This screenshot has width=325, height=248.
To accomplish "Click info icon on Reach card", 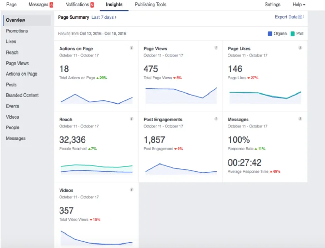I will pyautogui.click(x=132, y=119).
